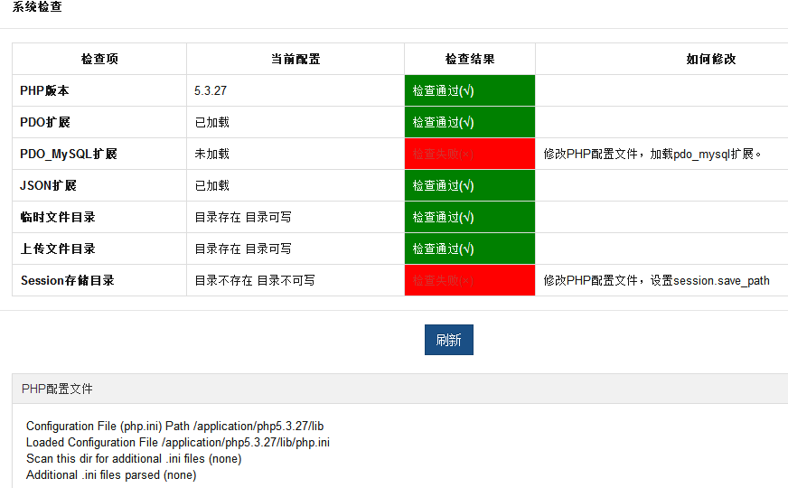Click 目录存在 目录可写 in 临时文件目录 row
The height and width of the screenshot is (488, 788).
pos(243,218)
